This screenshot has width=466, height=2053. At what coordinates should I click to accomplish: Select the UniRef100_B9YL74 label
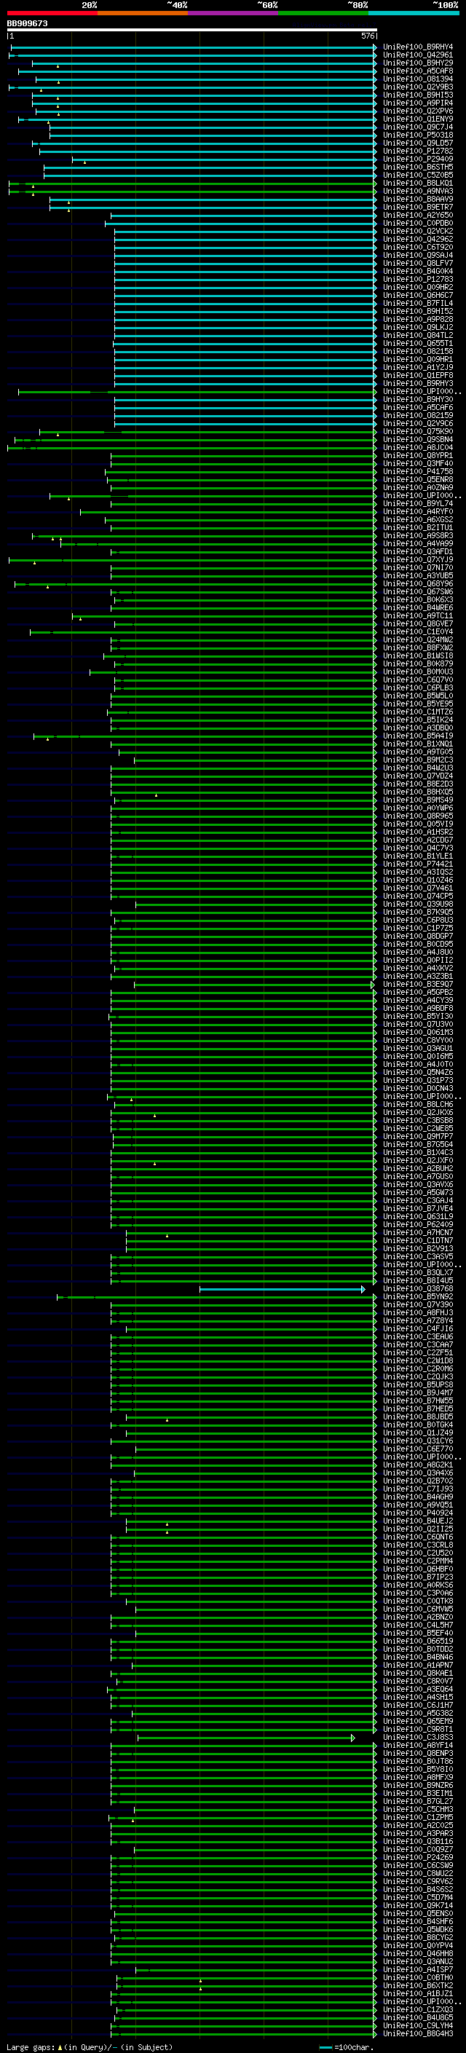click(x=417, y=504)
